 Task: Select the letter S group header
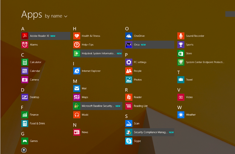click(126, 116)
